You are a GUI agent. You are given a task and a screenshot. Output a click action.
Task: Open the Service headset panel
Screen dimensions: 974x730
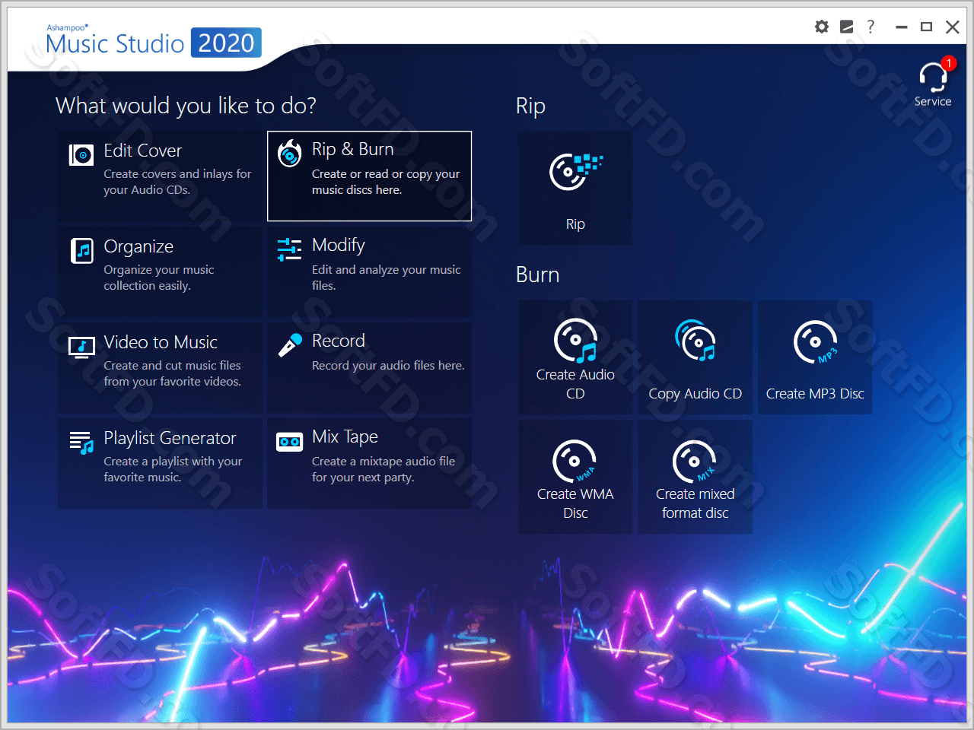(x=933, y=84)
